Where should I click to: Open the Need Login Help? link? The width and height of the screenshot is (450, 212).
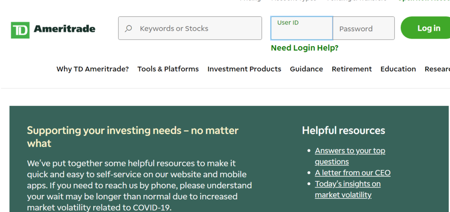point(305,48)
